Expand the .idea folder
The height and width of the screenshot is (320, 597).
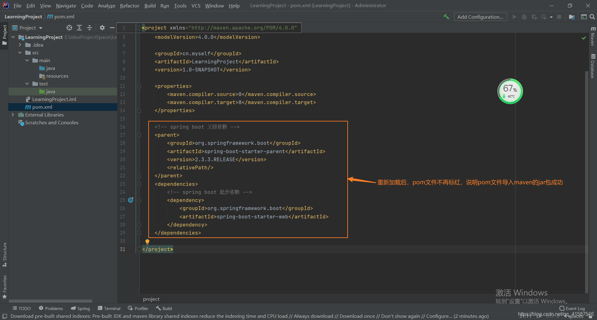click(20, 45)
